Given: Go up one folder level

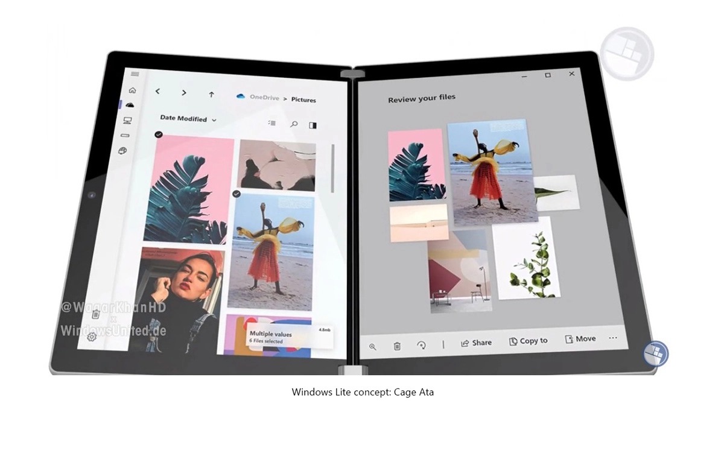Looking at the screenshot, I should coord(211,94).
